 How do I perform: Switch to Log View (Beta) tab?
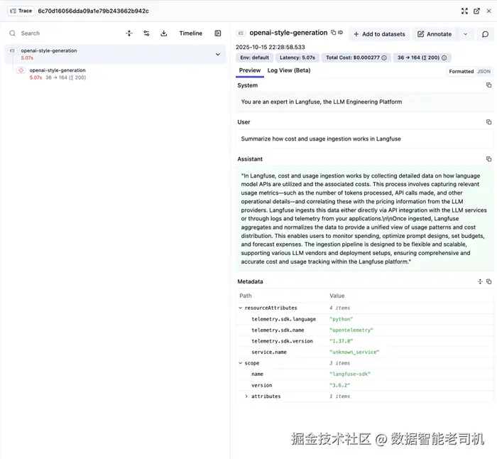(x=289, y=70)
